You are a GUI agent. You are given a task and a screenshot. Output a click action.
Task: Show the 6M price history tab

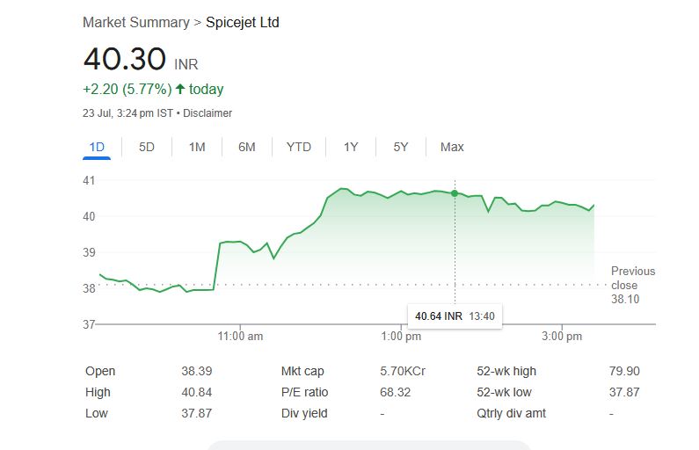[x=247, y=147]
